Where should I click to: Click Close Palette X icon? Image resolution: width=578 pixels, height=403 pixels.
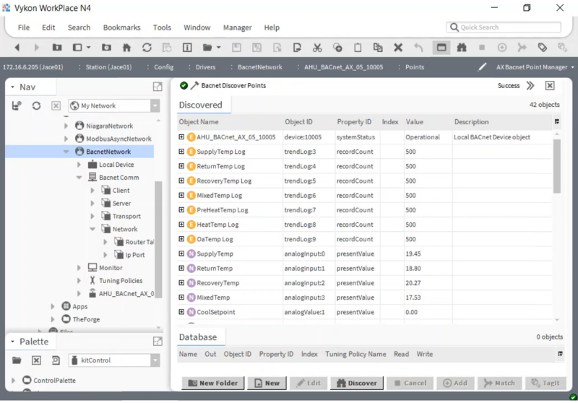click(x=36, y=360)
